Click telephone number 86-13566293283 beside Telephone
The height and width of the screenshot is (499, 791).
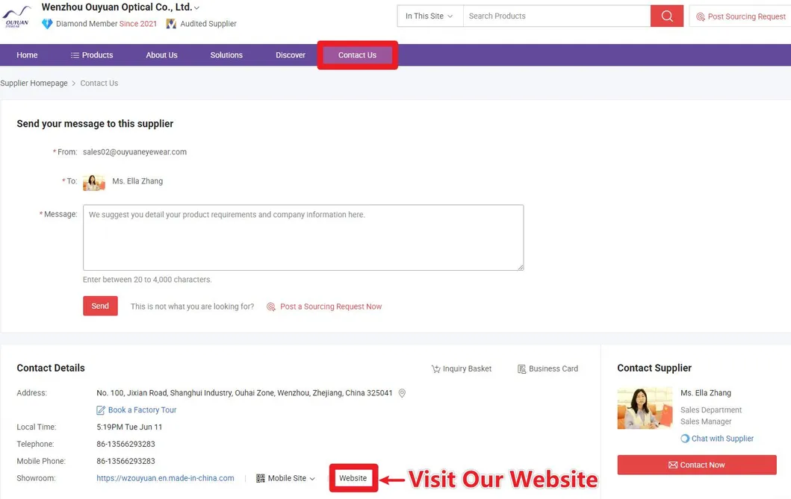[x=125, y=444]
